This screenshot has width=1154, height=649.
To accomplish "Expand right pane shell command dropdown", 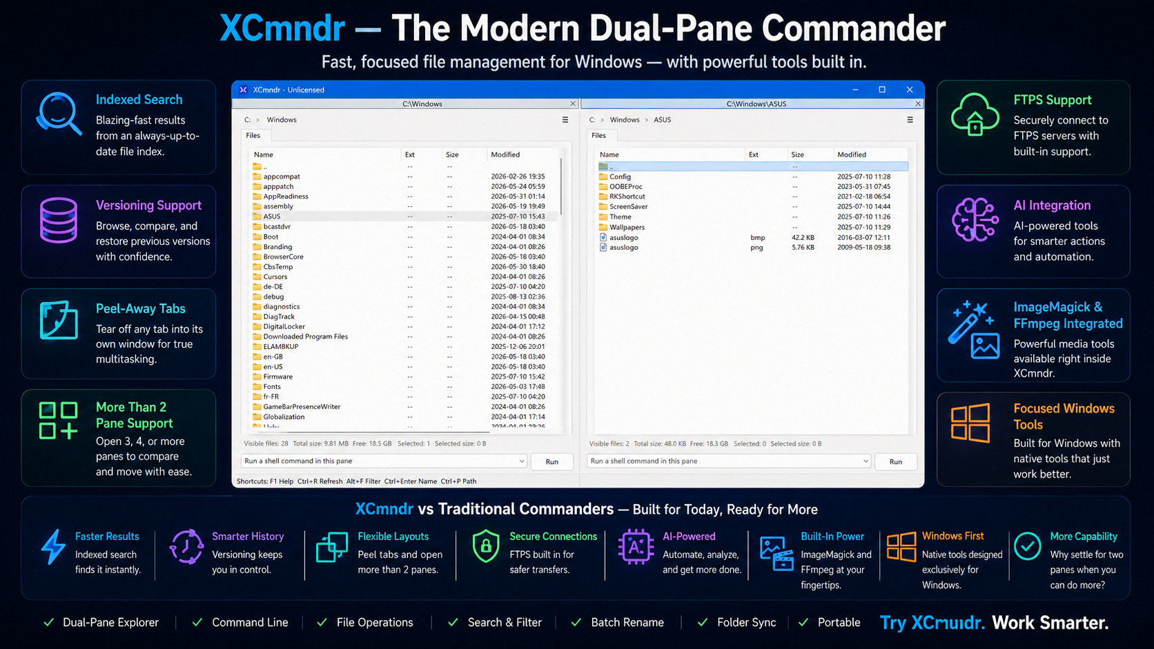I will coord(865,461).
